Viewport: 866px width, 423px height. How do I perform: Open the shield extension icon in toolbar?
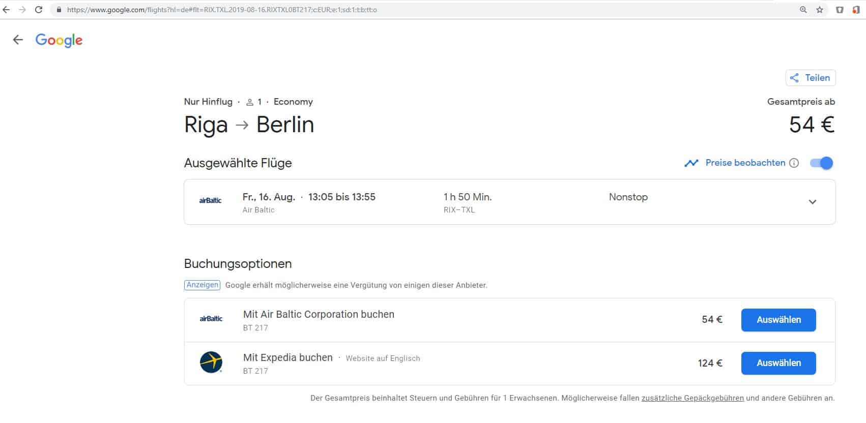point(840,10)
